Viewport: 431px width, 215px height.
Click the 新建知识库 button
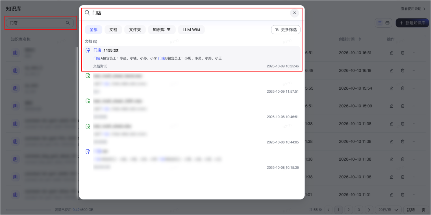(x=412, y=23)
